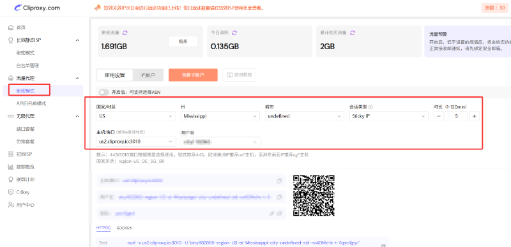This screenshot has width=511, height=247.
Task: Open the 主机:端口 dropdown us2.cliproxy.io:3010
Action: (x=136, y=142)
